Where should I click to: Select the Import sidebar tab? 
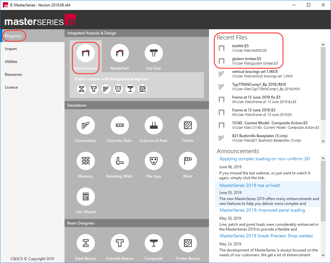11,49
